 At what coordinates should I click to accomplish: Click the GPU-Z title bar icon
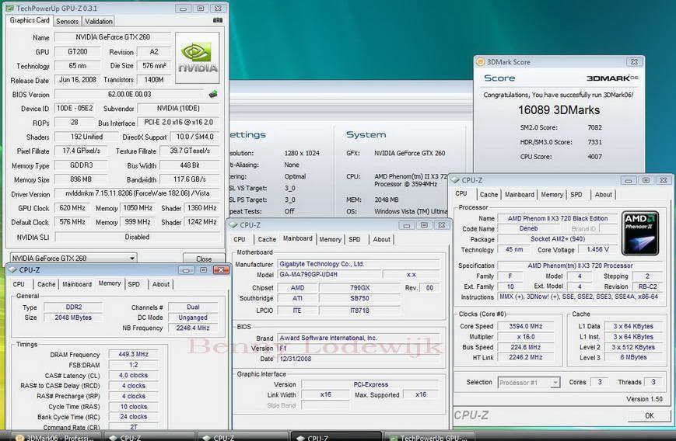pyautogui.click(x=9, y=9)
